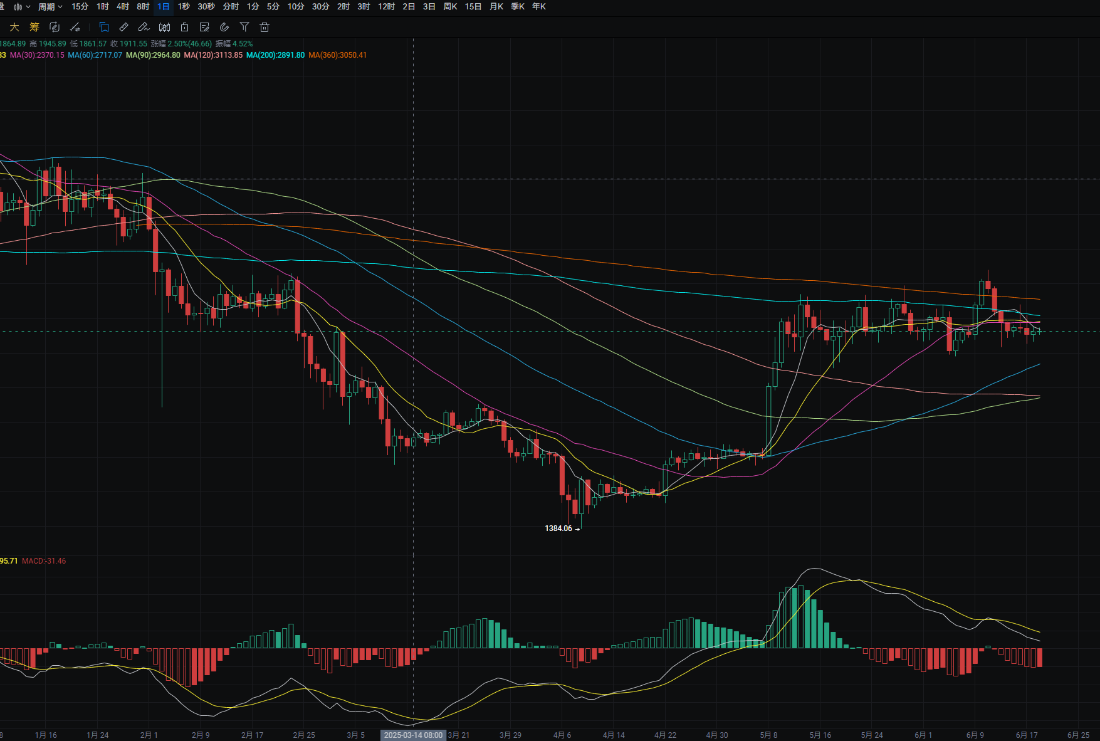
Task: Choose the 10分 timeframe
Action: click(296, 7)
